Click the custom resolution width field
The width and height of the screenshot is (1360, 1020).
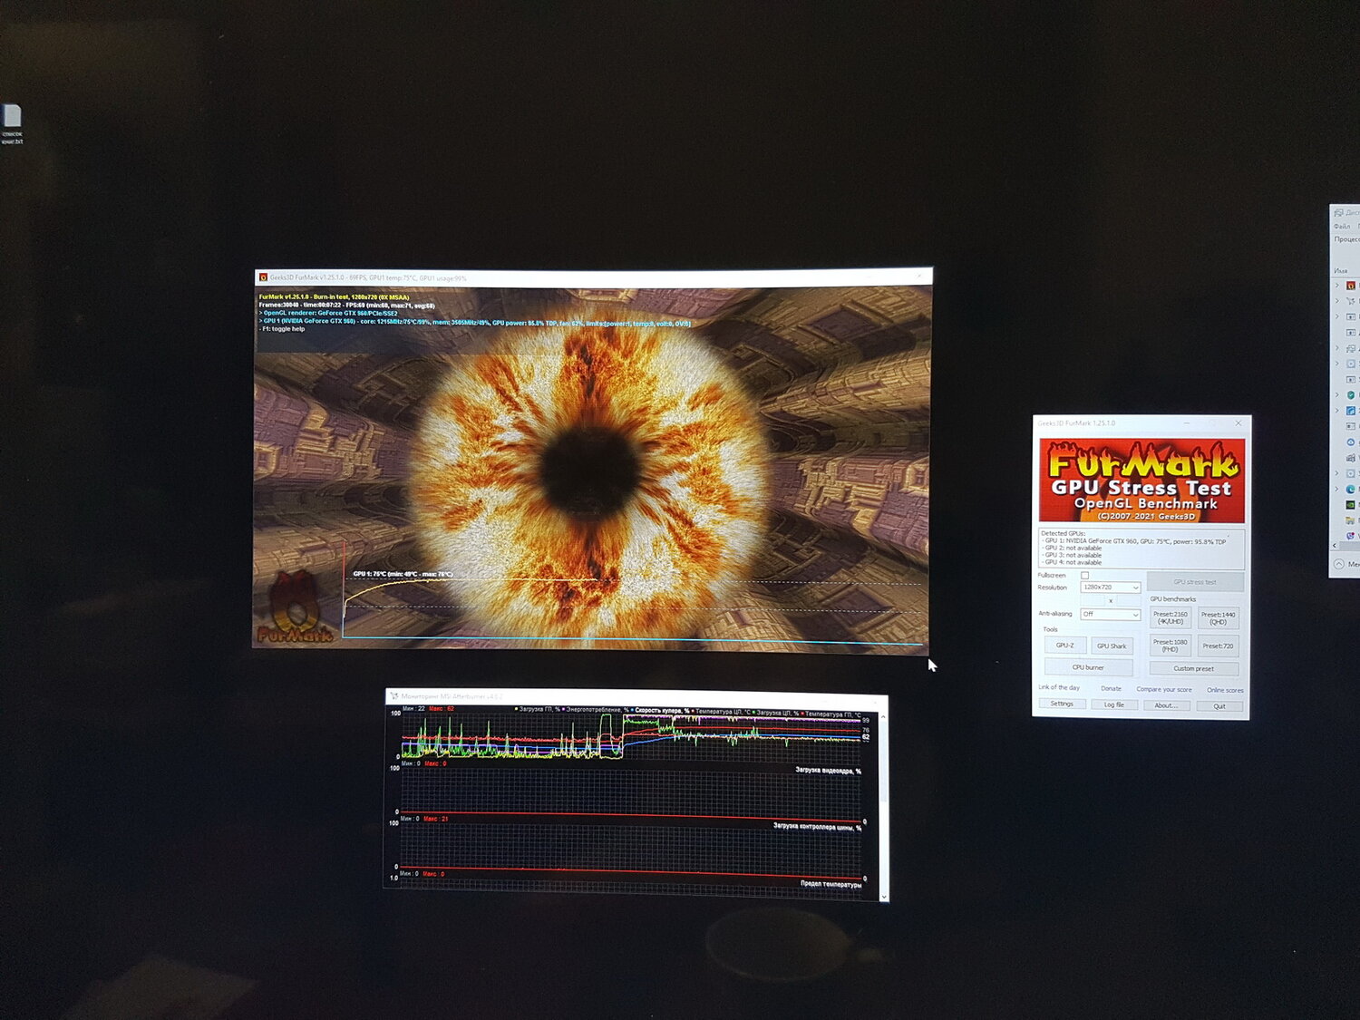1093,600
